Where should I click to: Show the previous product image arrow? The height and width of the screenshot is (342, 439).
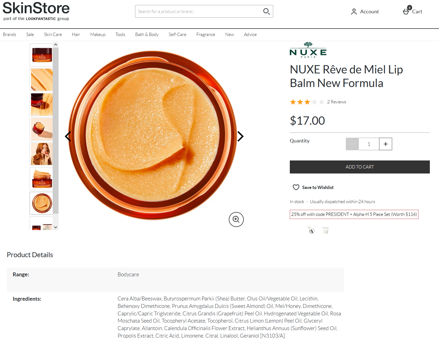[x=68, y=136]
